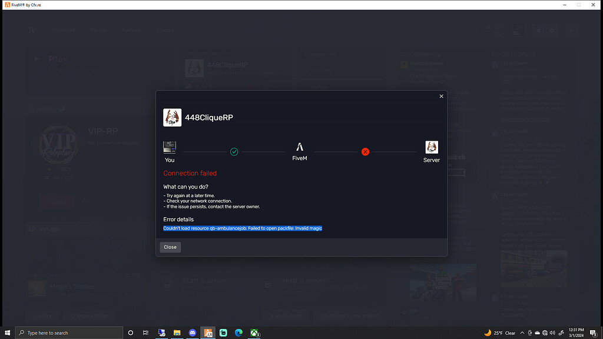Click the red failed connection X indicator
603x339 pixels.
365,152
